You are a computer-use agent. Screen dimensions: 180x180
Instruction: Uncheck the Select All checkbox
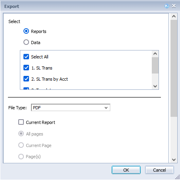(x=26, y=57)
